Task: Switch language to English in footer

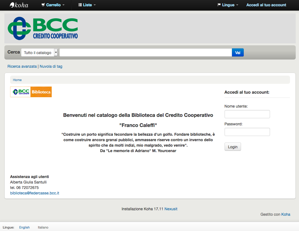Action: (24, 227)
